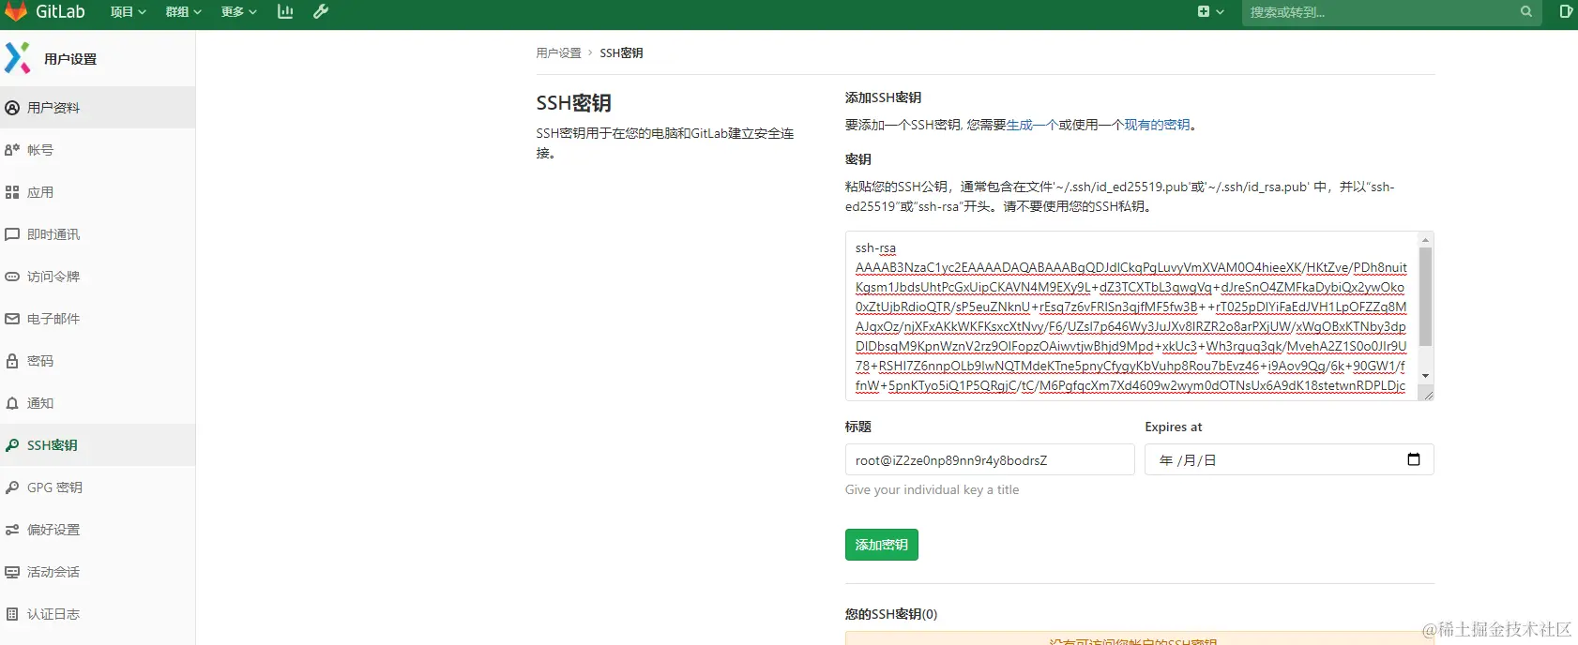Expand the 更多 dropdown menu

238,12
